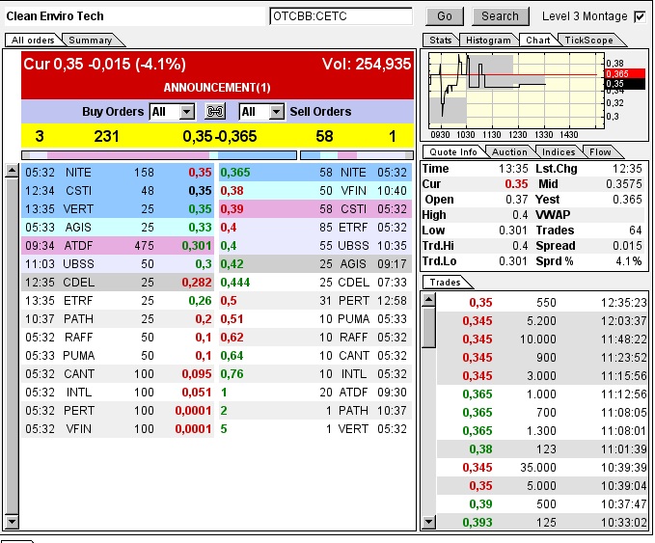Click the OTCBB:CETC symbol input field
This screenshot has width=655, height=543.
pyautogui.click(x=341, y=16)
